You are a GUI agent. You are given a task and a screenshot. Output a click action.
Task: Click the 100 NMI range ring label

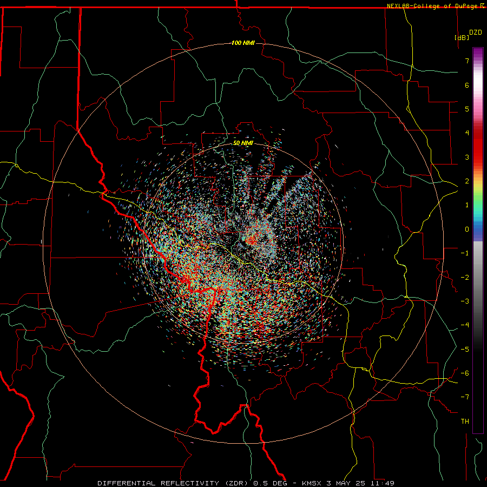[x=243, y=43]
